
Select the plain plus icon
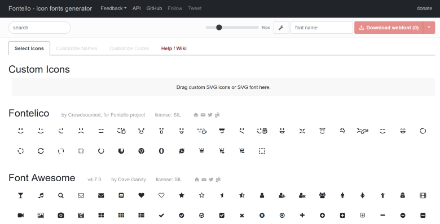[302, 216]
